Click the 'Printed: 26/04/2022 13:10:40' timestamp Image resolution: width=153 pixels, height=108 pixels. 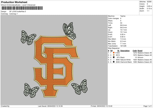(x=101, y=106)
